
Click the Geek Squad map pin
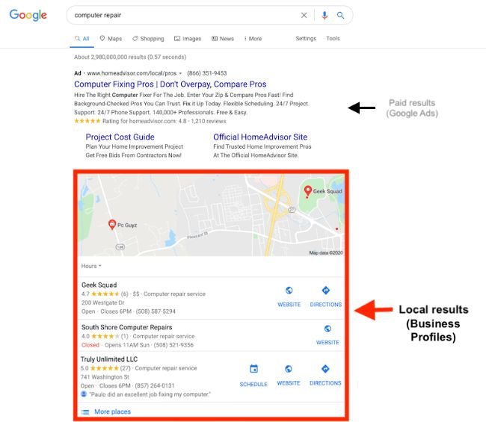click(307, 190)
